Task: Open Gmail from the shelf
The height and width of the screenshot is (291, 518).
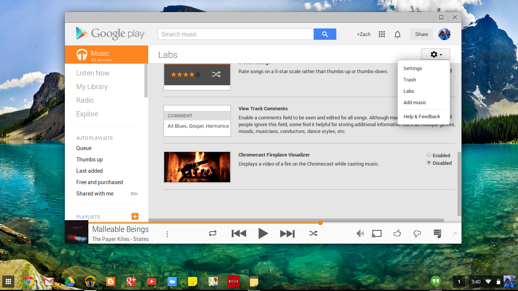Action: click(x=49, y=282)
